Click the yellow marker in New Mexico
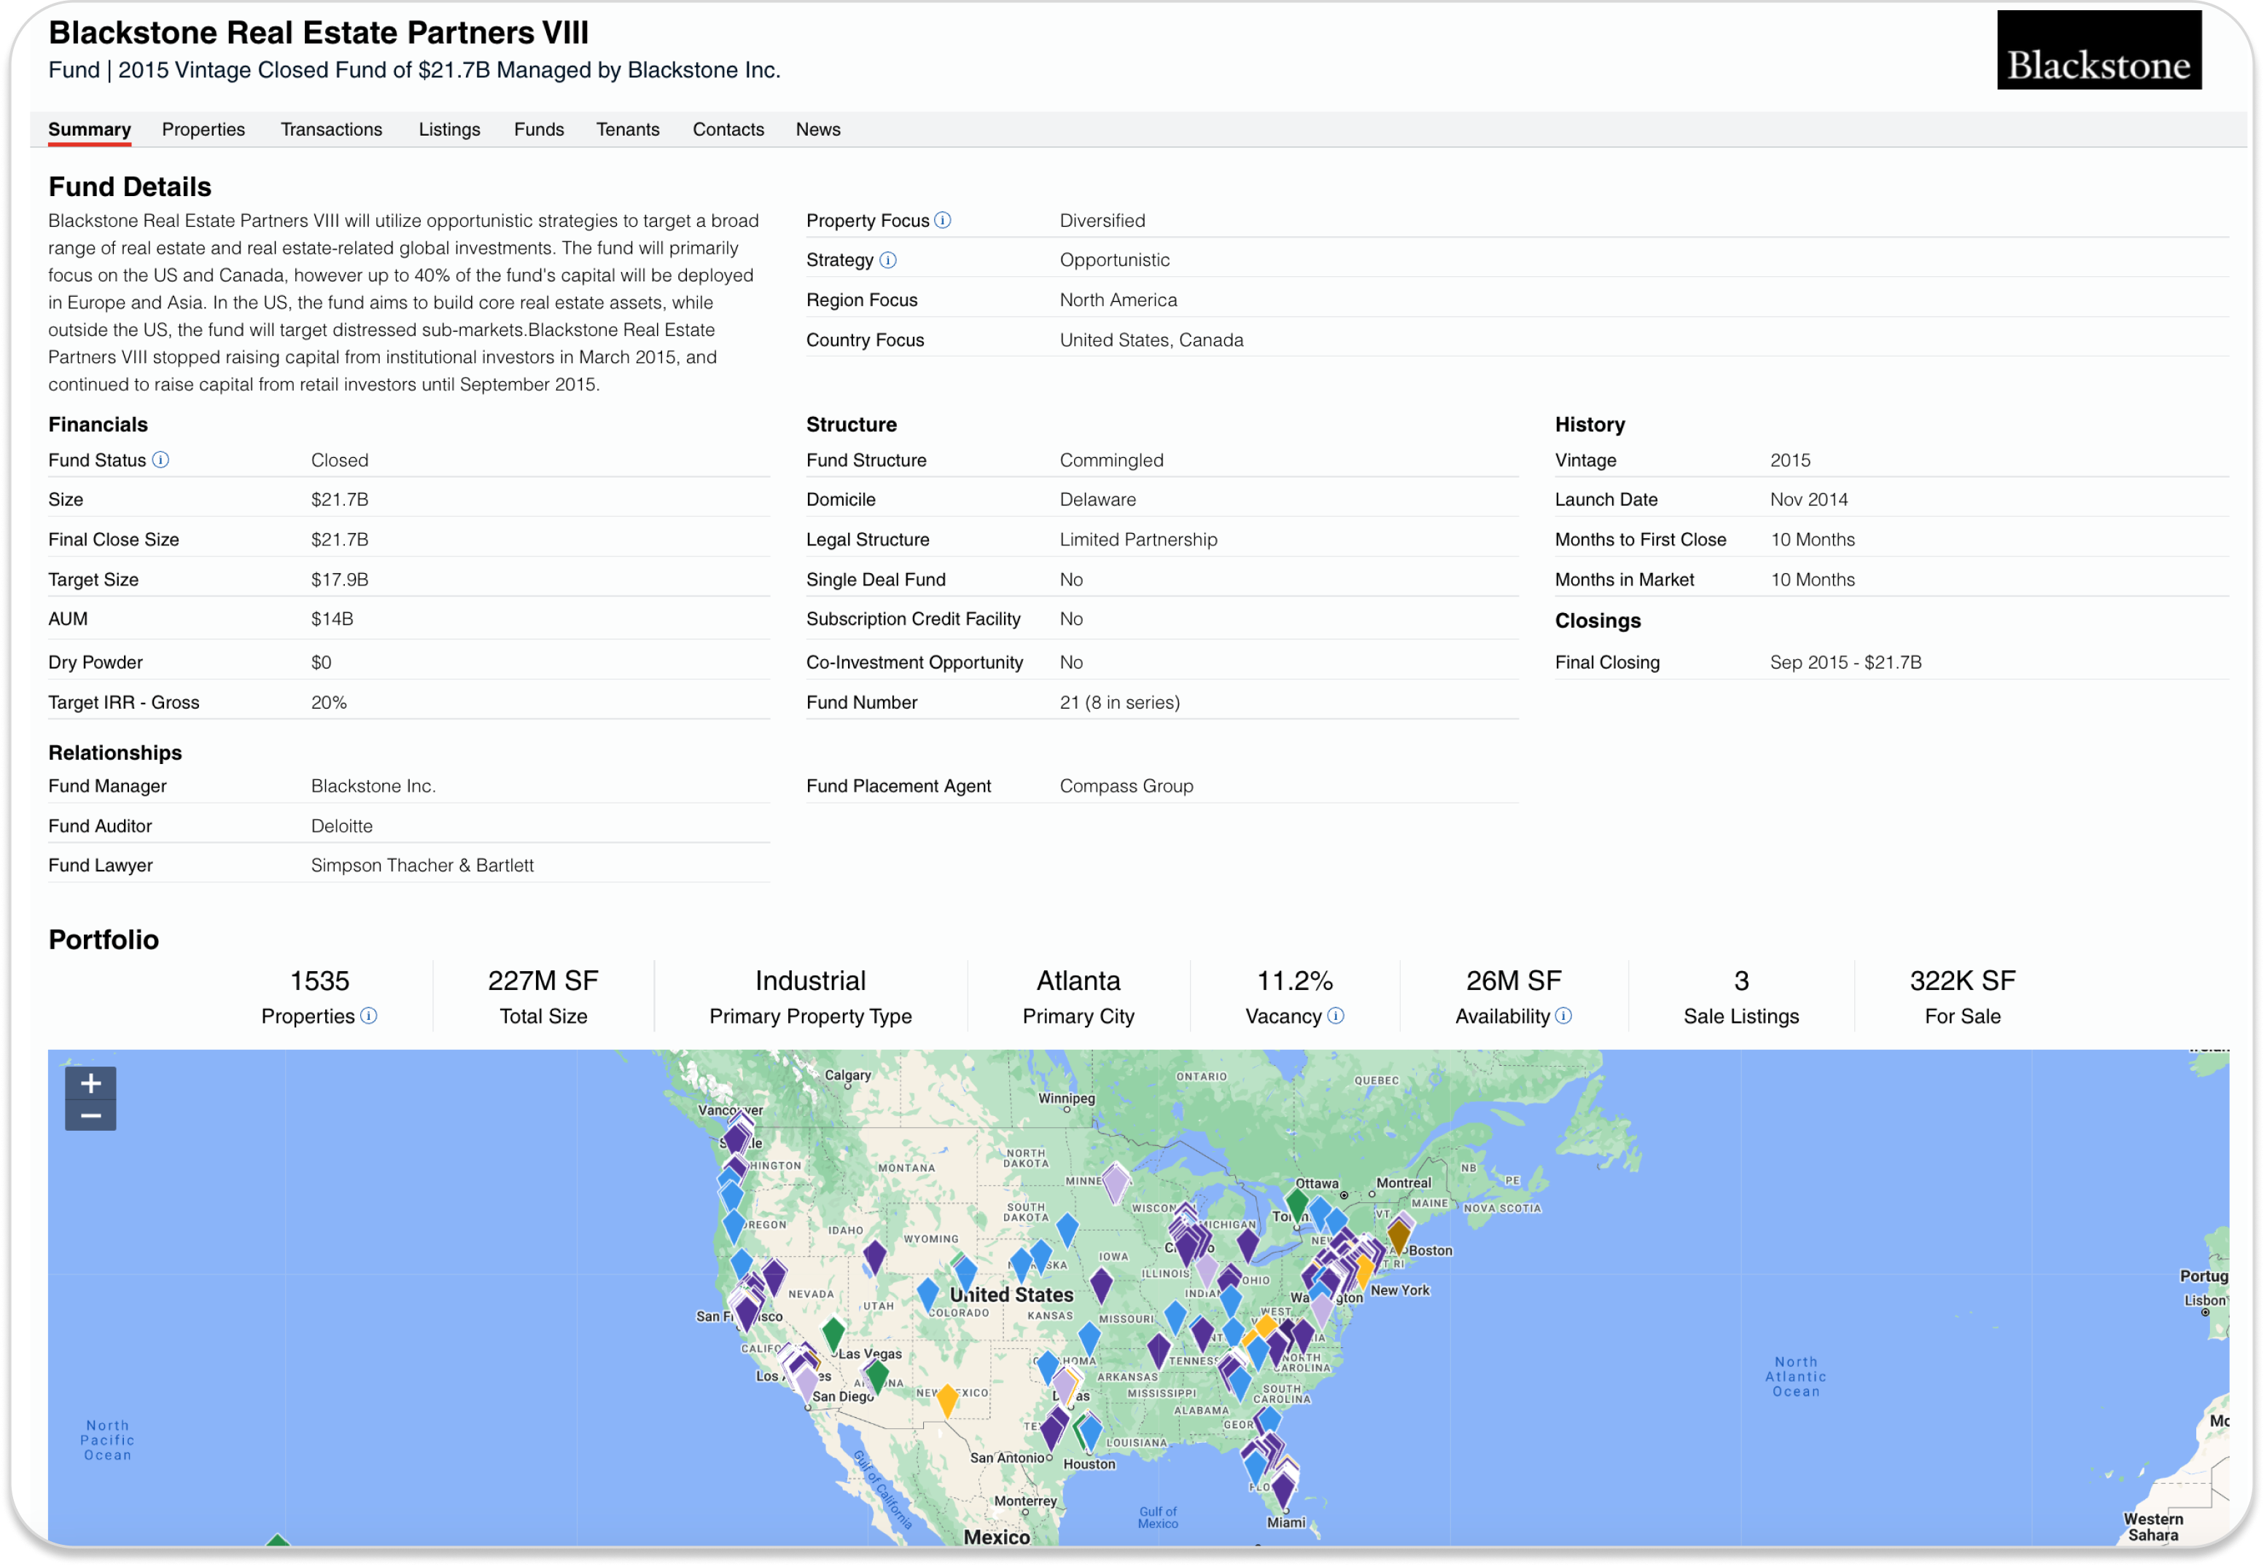2264x1566 pixels. tap(947, 1399)
